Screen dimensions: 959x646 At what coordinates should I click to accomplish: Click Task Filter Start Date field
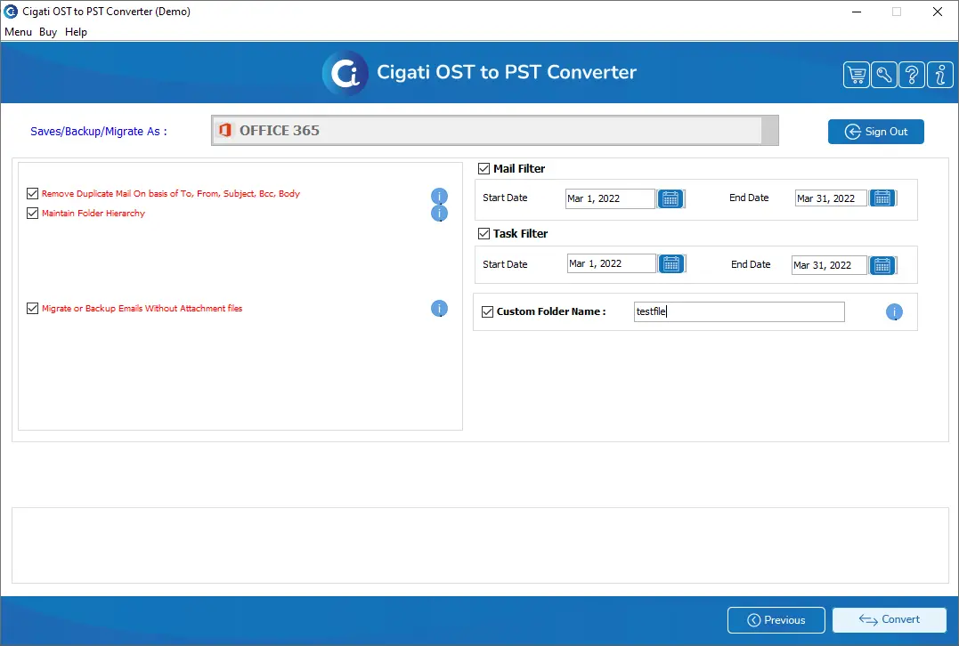tap(612, 263)
